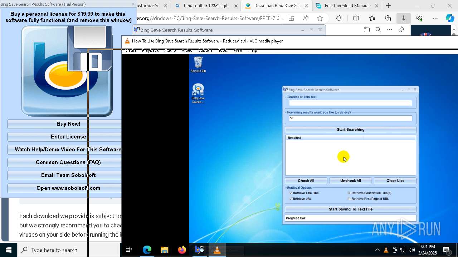Click the VLC cone in system tray
The image size is (458, 257).
coord(386,250)
